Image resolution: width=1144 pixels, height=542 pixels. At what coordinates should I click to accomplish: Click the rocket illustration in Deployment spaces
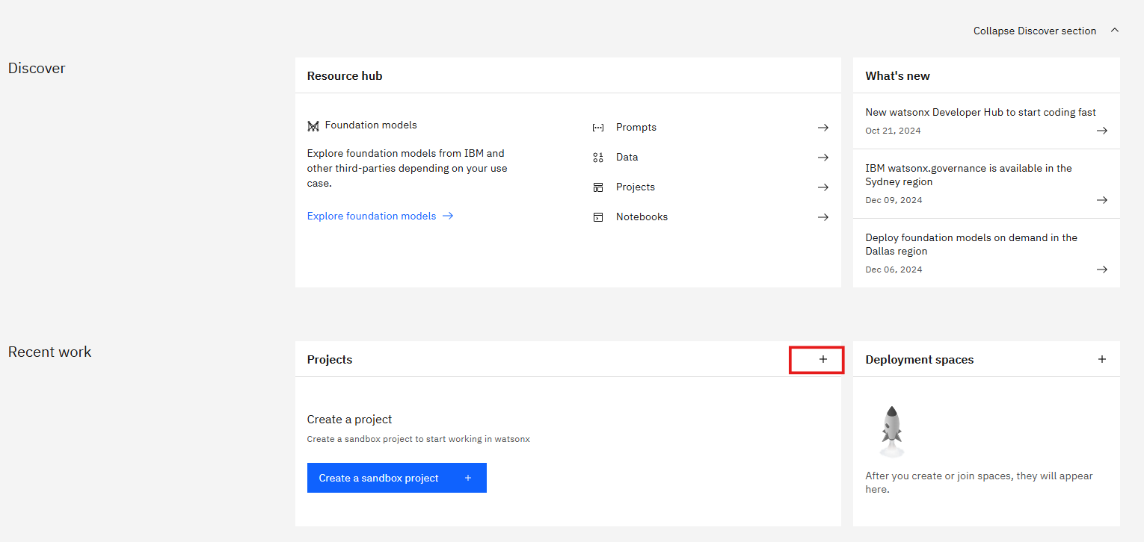click(891, 432)
